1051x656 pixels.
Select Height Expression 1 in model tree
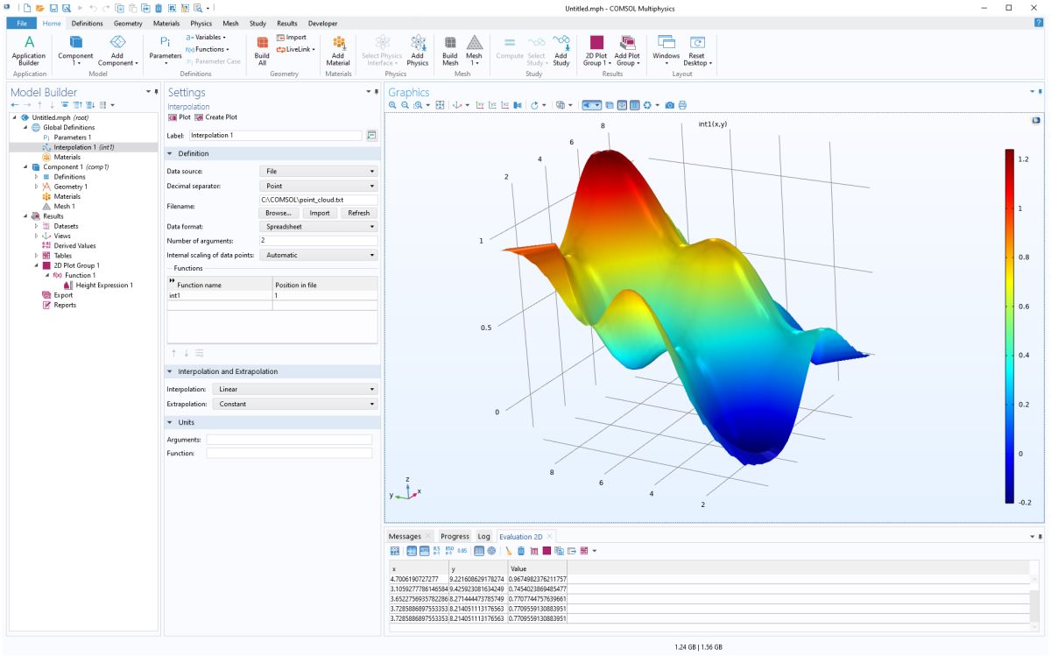coord(98,286)
